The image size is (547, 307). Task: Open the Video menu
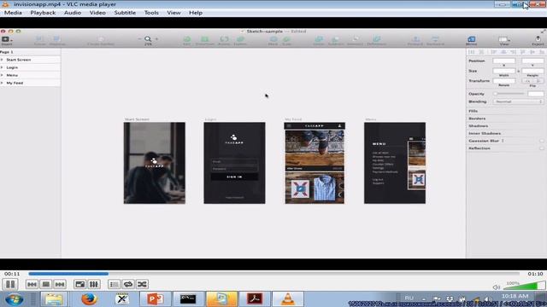click(x=97, y=13)
